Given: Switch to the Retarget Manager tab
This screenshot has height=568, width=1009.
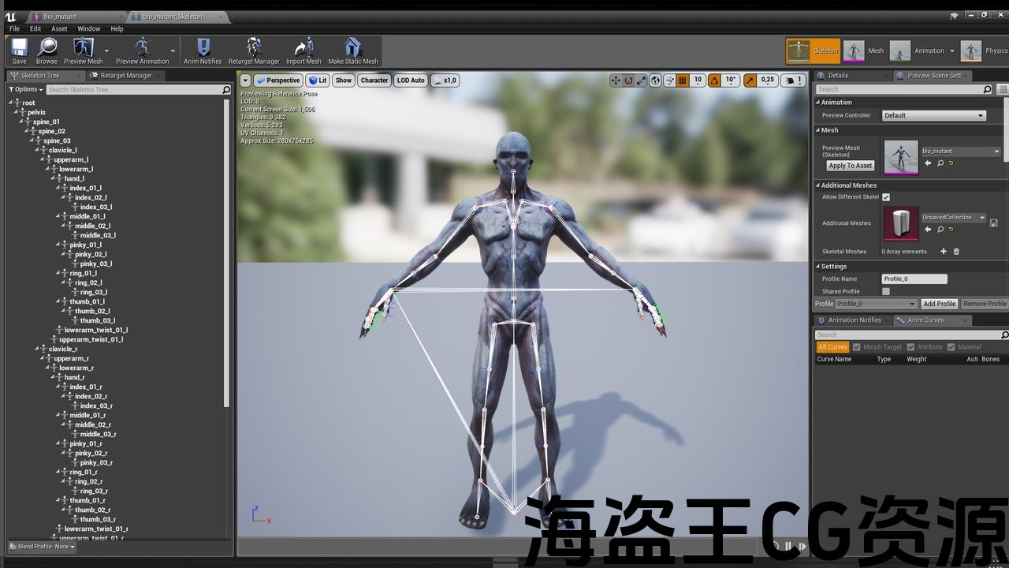Looking at the screenshot, I should coord(125,76).
